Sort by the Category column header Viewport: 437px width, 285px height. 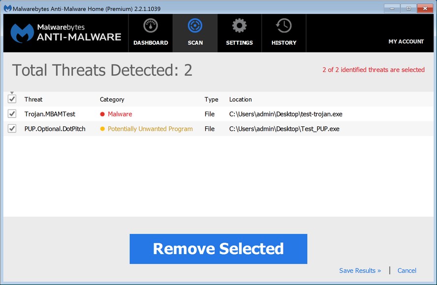tap(112, 99)
